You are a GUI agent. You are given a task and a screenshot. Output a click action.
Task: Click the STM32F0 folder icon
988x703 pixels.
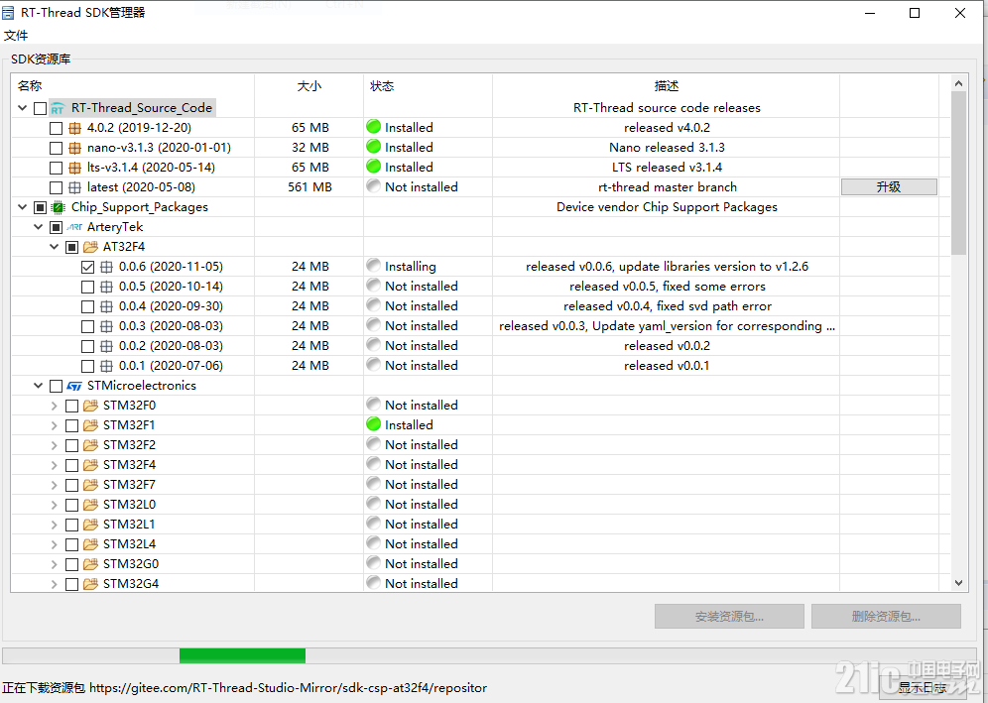coord(90,406)
